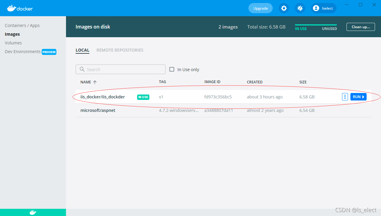Open the lselect account menu
This screenshot has width=381, height=216.
pyautogui.click(x=323, y=8)
